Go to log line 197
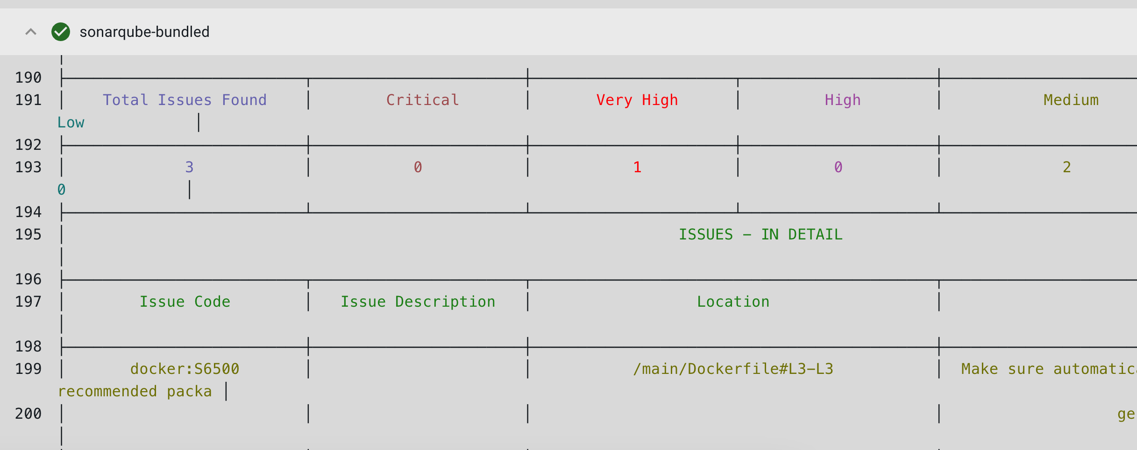1137x450 pixels. pos(28,302)
